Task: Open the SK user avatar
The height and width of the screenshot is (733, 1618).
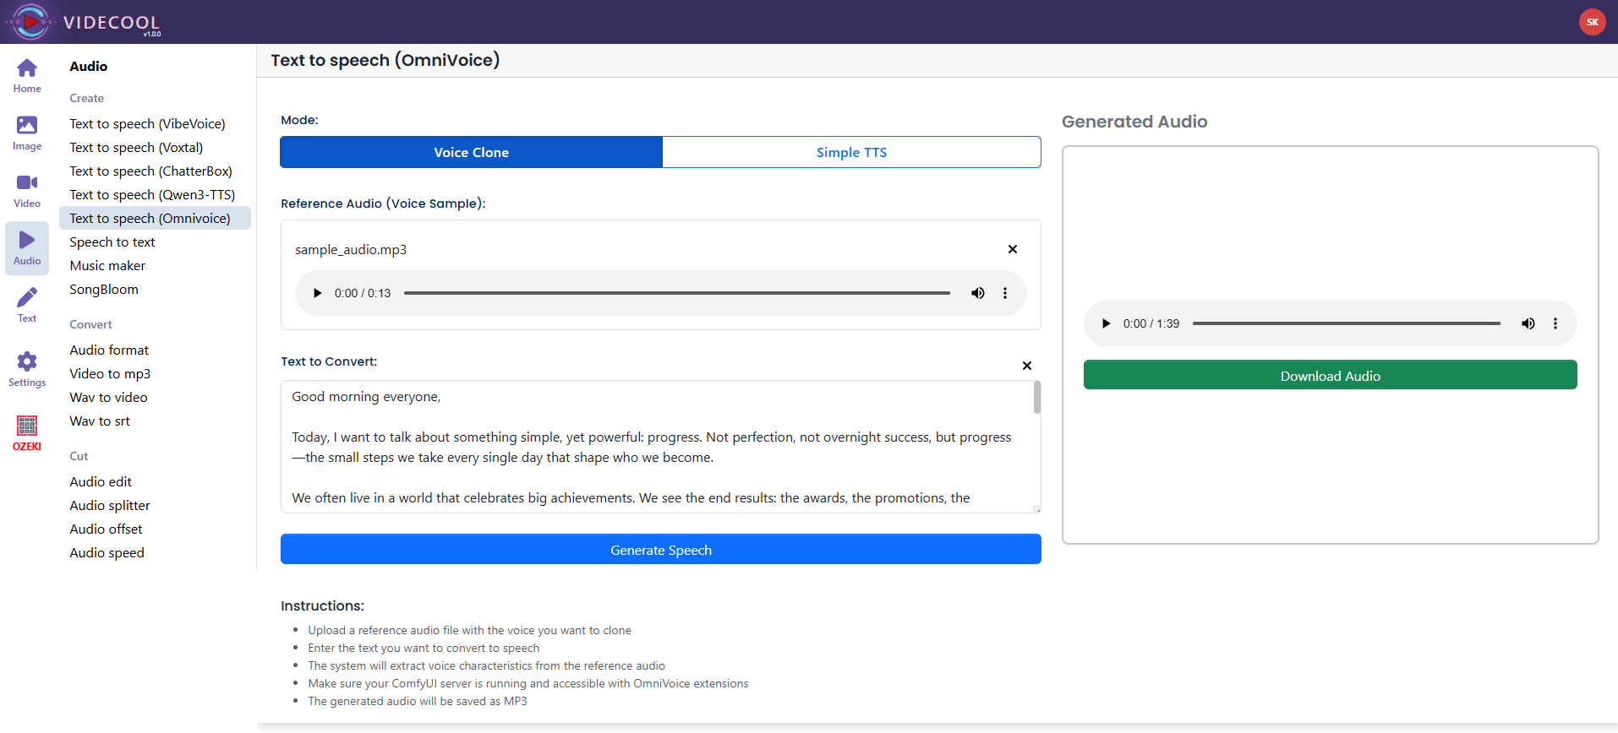Action: click(1592, 22)
